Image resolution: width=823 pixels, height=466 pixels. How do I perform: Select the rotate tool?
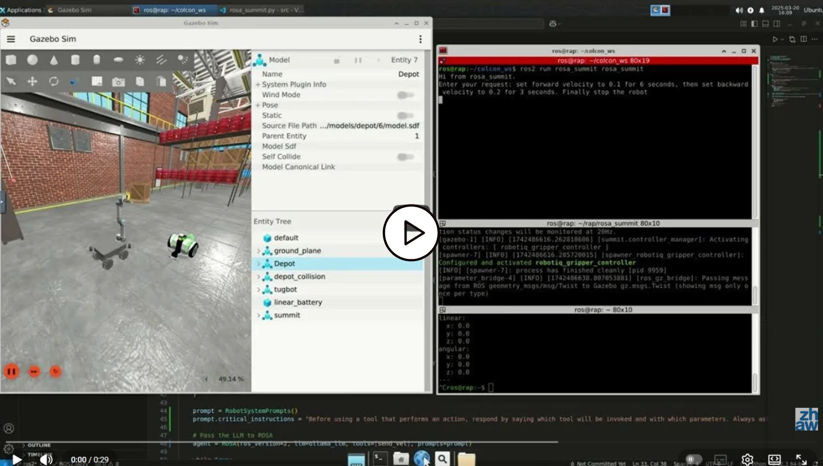[54, 81]
